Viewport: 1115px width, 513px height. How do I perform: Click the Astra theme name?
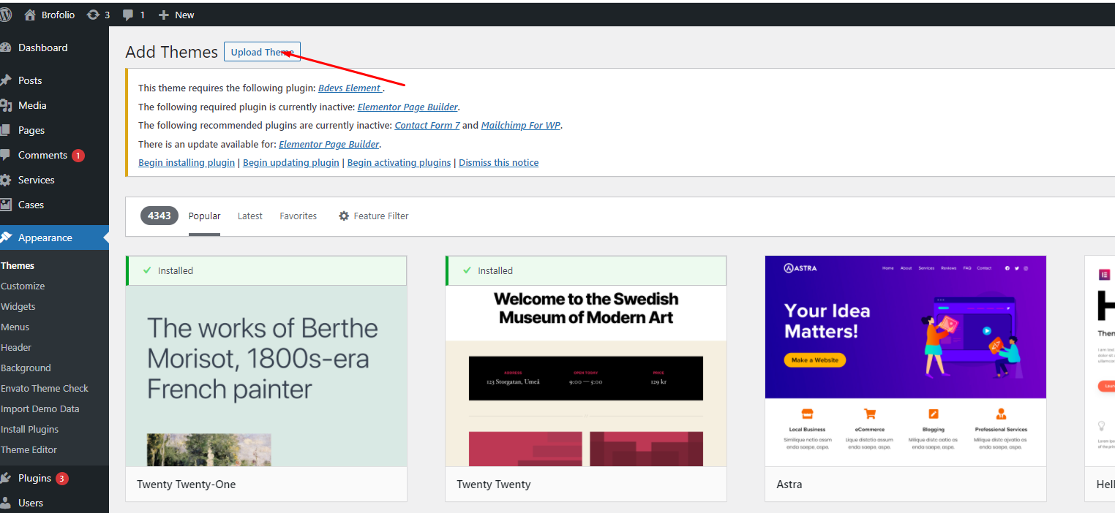pyautogui.click(x=789, y=484)
